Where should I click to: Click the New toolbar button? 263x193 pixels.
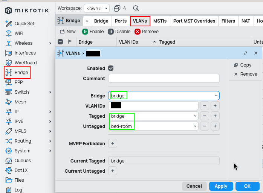click(x=68, y=32)
